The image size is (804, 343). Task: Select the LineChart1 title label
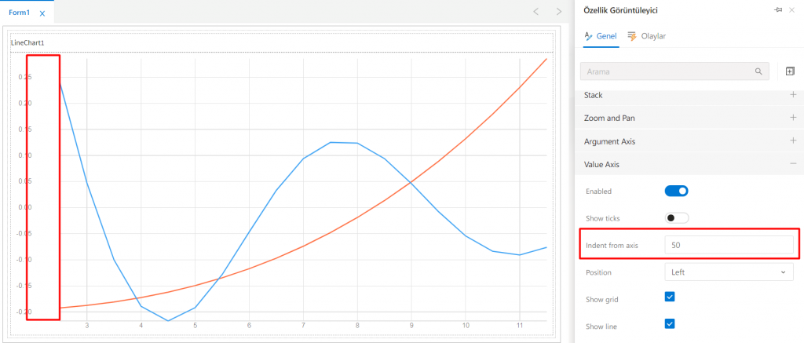[27, 42]
